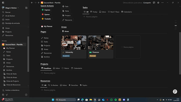Switch Projects to Status tab

[x=65, y=68]
